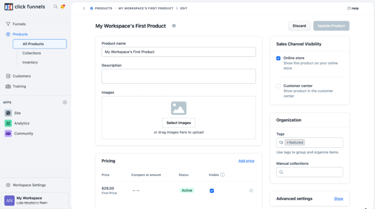The height and width of the screenshot is (209, 375).
Task: Open the Community app icon
Action: click(8, 133)
